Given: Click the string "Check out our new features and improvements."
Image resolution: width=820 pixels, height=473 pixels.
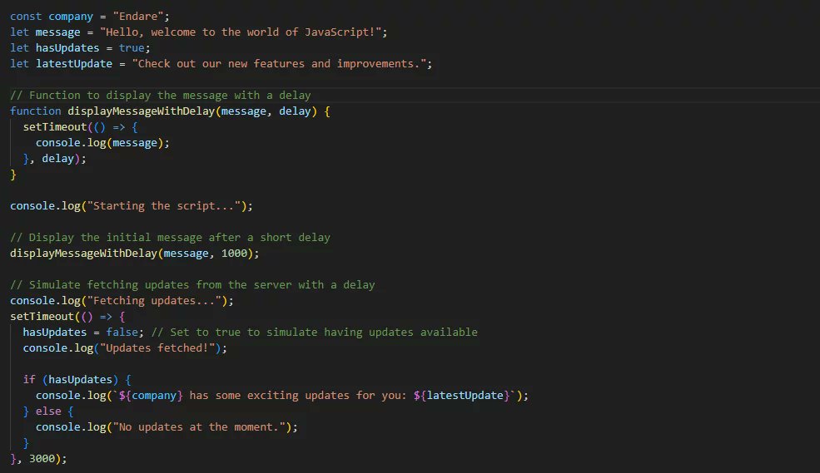Looking at the screenshot, I should pyautogui.click(x=279, y=64).
